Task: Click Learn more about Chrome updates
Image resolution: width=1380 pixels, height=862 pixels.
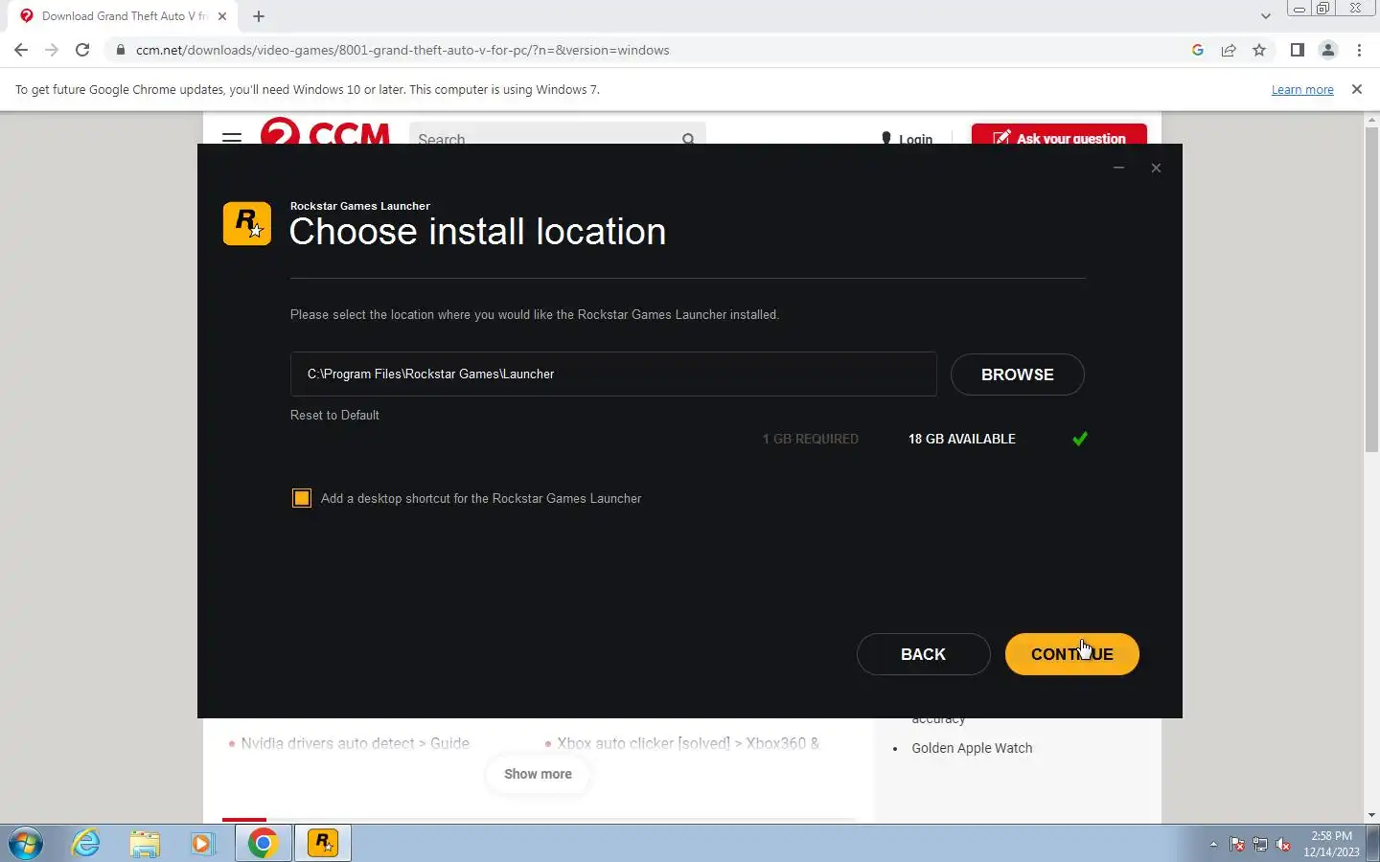Action: coord(1302,89)
